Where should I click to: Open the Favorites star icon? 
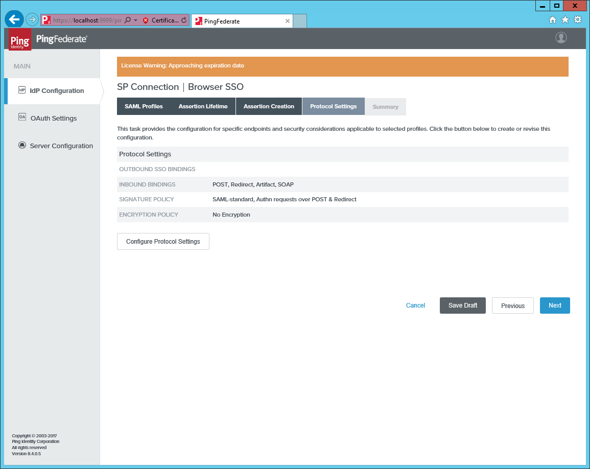tap(565, 19)
